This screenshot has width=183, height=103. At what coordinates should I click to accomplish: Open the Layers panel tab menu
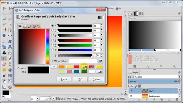click(180, 72)
